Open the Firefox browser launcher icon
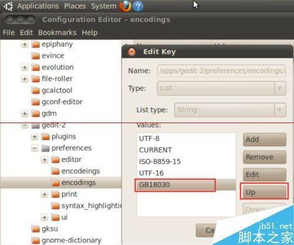Screen dimensions: 294x245 (125, 6)
